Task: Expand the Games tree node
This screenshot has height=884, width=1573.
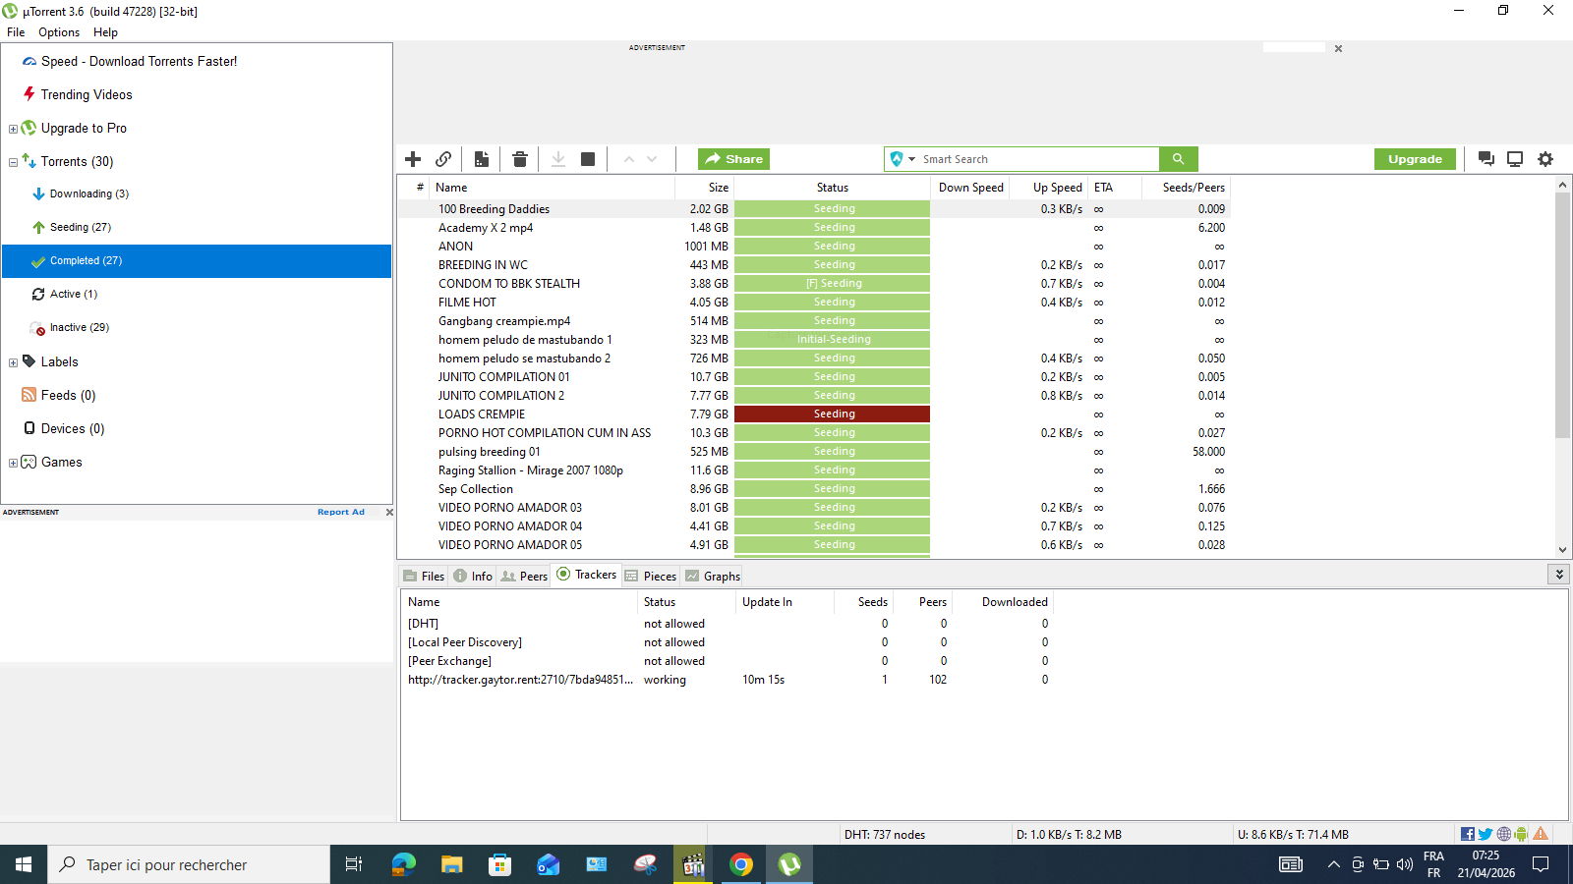Action: coord(13,463)
